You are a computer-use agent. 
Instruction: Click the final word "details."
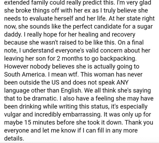click(x=14, y=138)
